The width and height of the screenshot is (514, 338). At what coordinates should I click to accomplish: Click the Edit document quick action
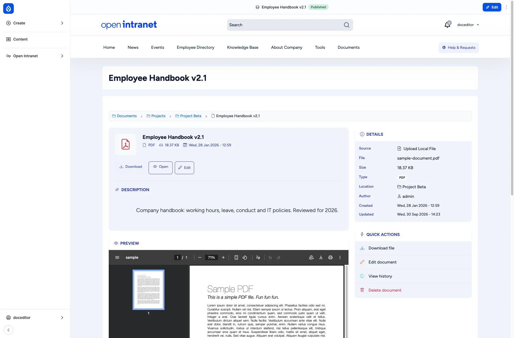click(x=413, y=262)
